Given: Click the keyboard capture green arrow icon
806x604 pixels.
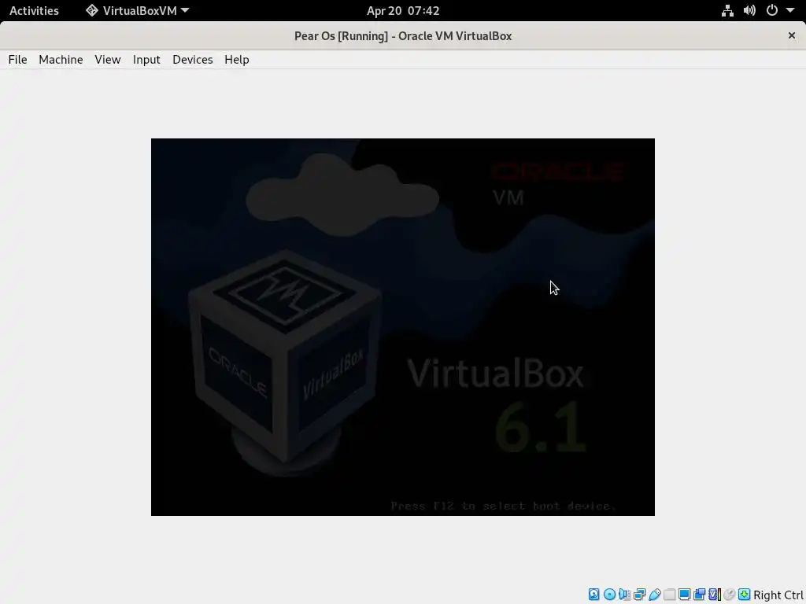Looking at the screenshot, I should [x=745, y=595].
